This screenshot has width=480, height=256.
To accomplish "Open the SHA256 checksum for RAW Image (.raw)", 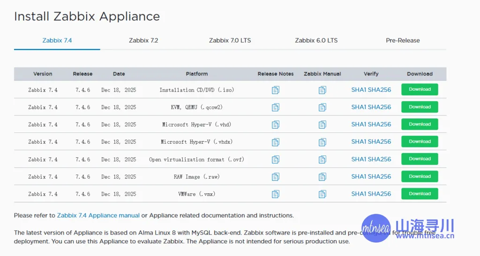I will click(380, 176).
